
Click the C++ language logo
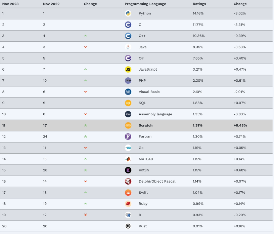pyautogui.click(x=128, y=36)
